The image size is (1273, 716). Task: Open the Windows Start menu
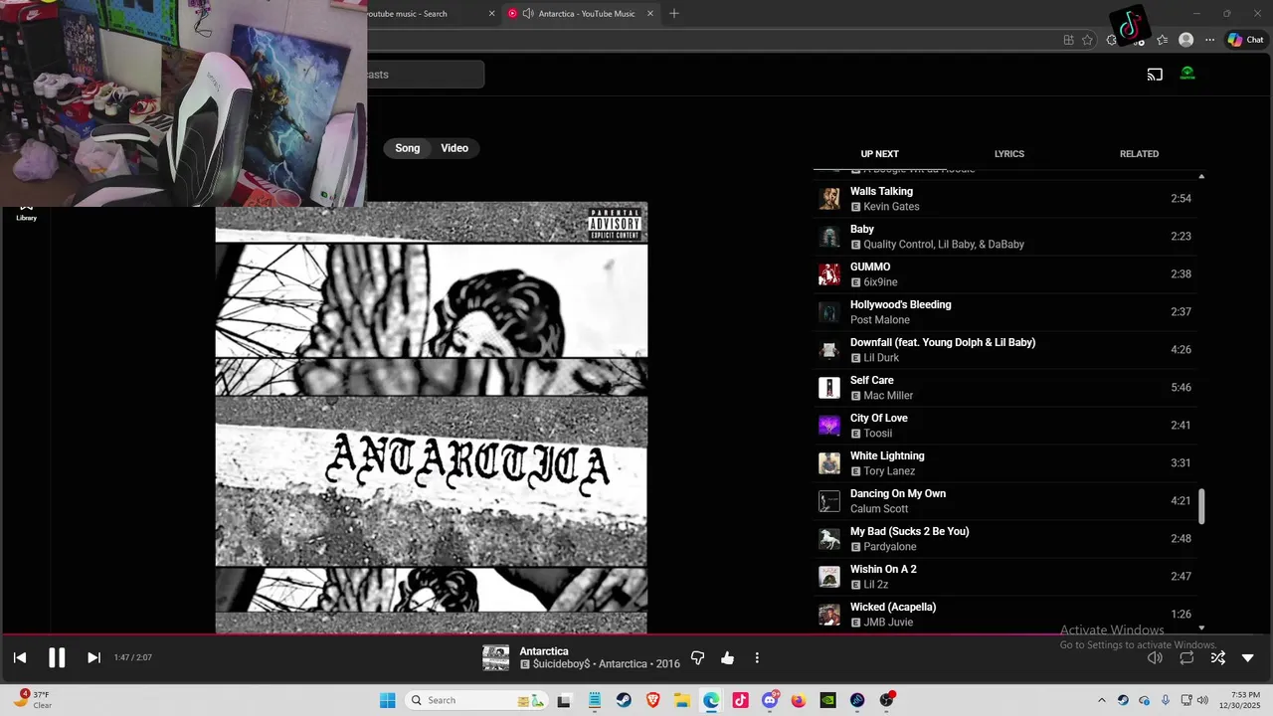pyautogui.click(x=388, y=700)
